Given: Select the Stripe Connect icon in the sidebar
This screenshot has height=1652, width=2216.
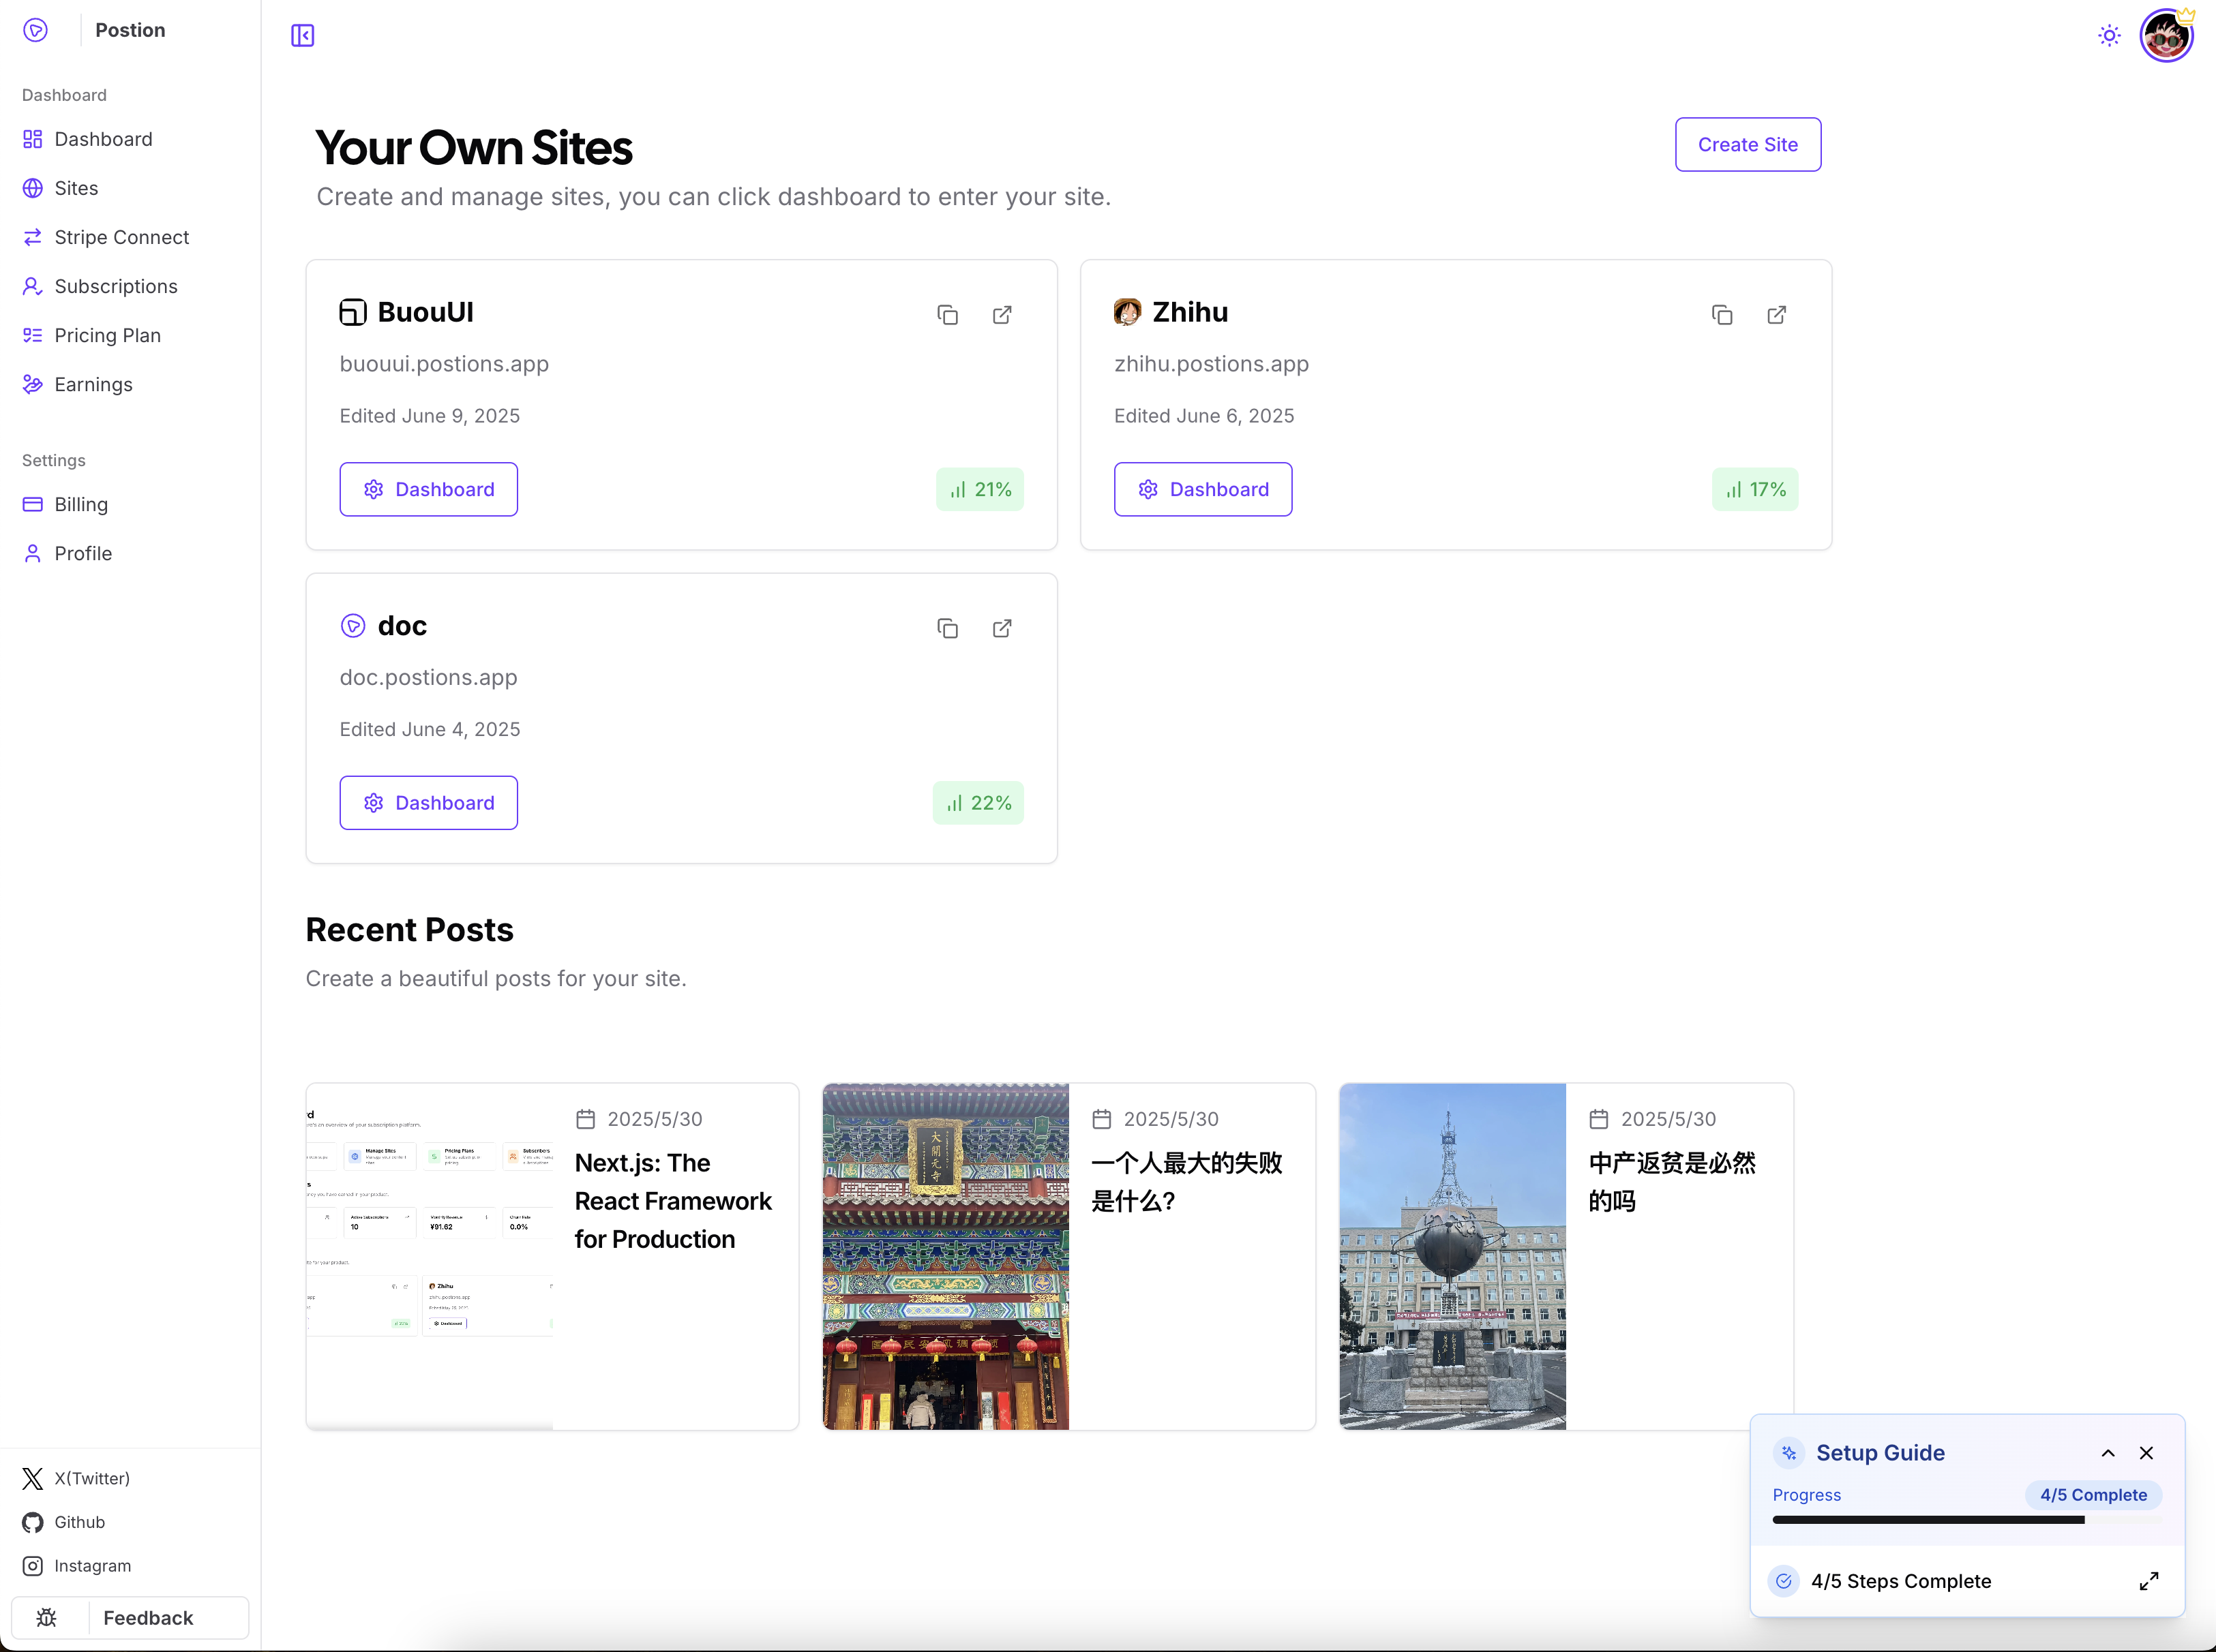Looking at the screenshot, I should click(x=32, y=237).
